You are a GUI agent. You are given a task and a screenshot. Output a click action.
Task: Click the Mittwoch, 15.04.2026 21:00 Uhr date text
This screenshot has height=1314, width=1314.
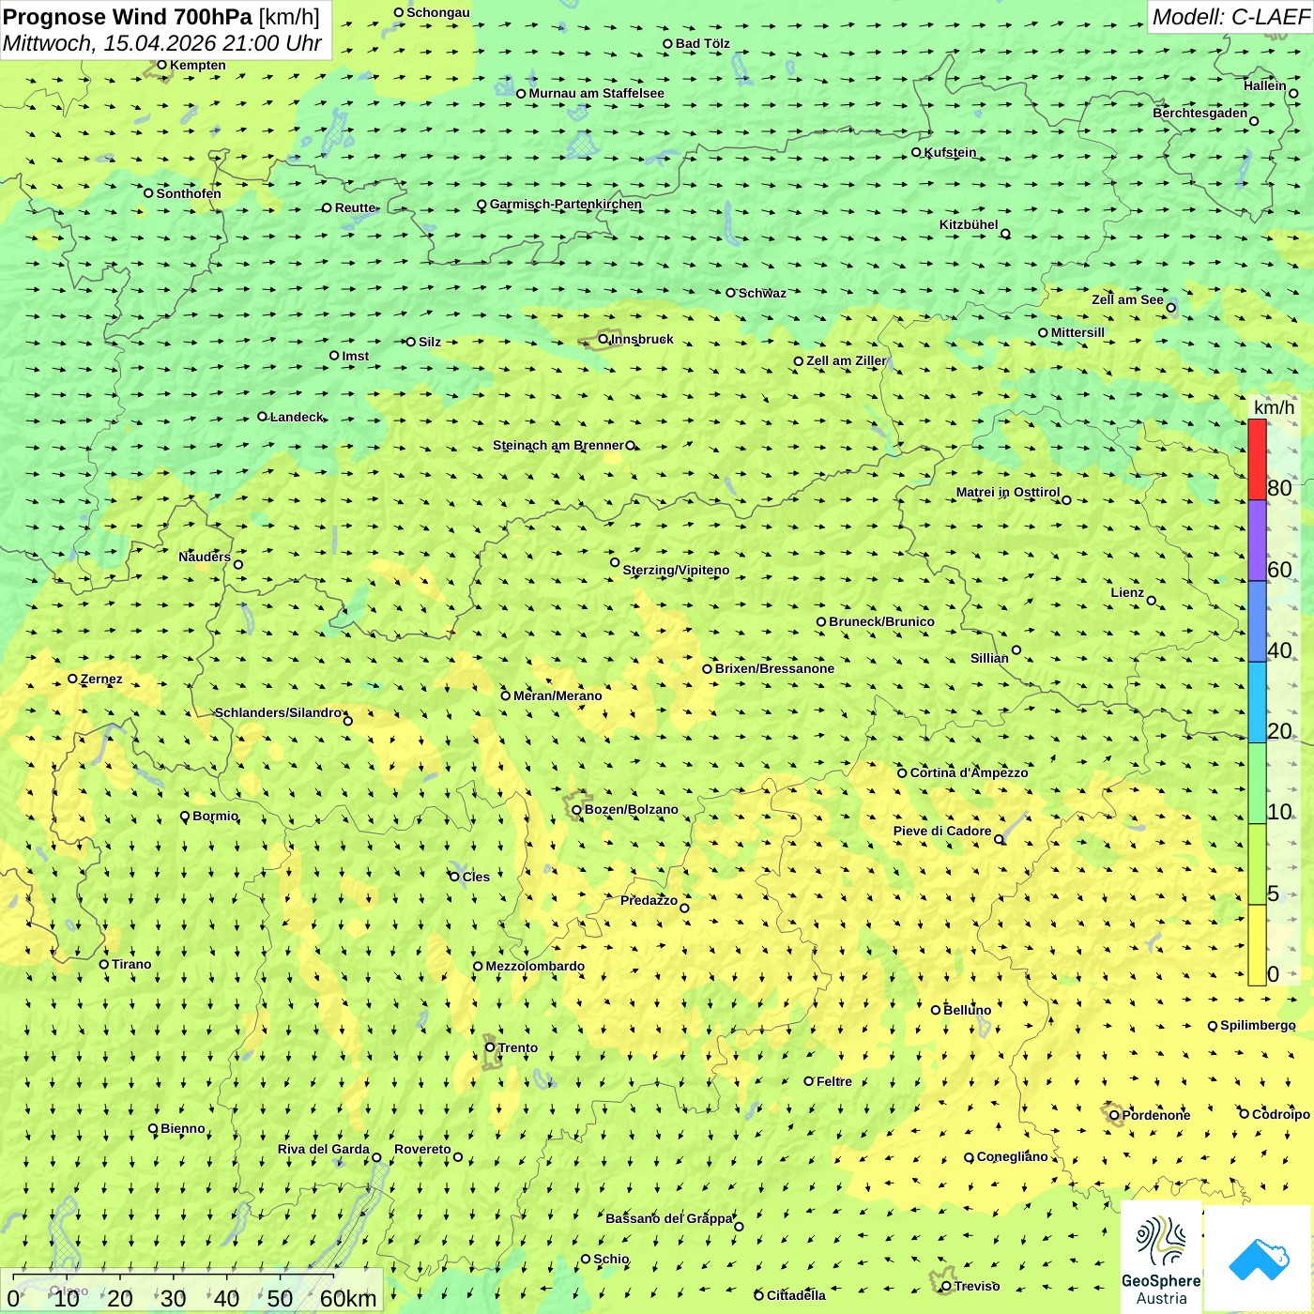point(162,43)
